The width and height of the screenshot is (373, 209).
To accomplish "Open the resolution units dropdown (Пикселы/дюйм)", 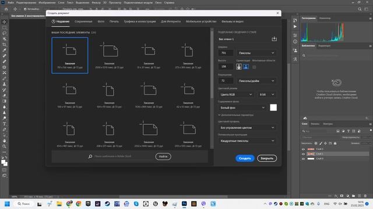I will (256, 81).
